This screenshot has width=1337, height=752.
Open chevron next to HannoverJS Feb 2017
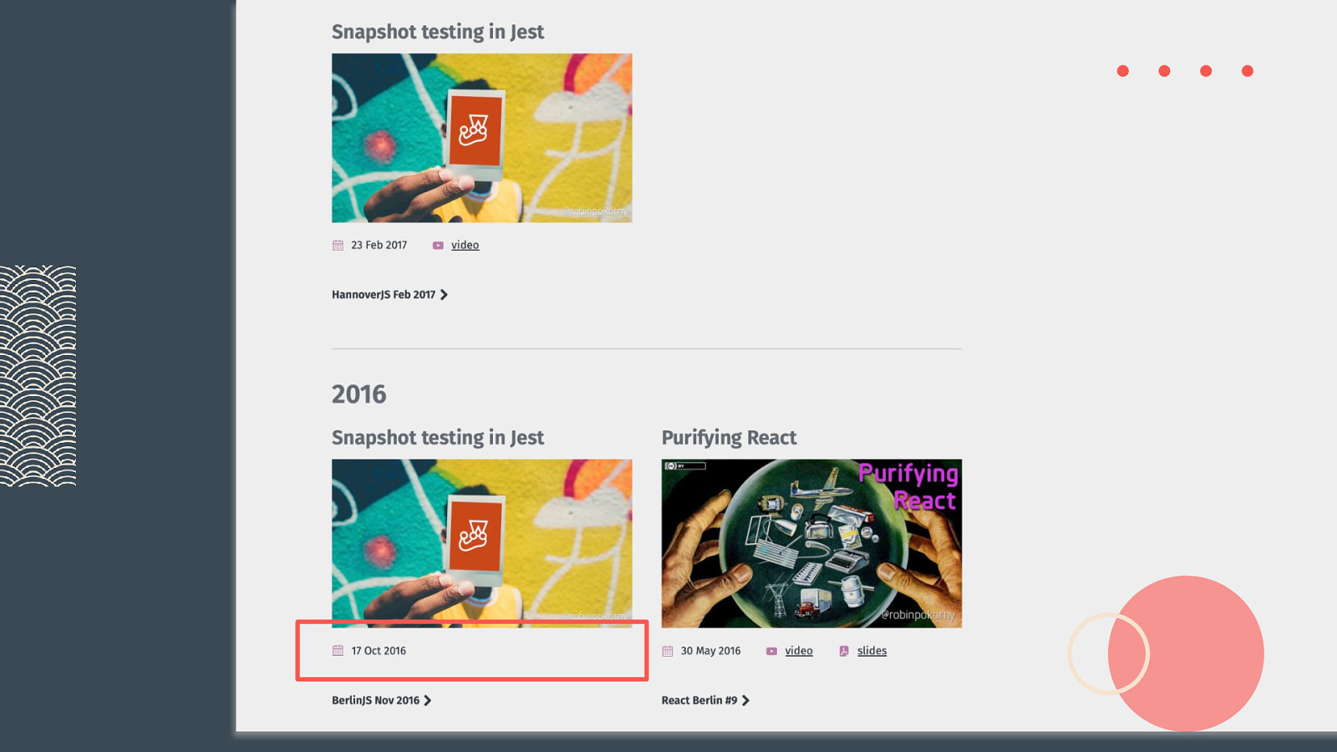(444, 295)
